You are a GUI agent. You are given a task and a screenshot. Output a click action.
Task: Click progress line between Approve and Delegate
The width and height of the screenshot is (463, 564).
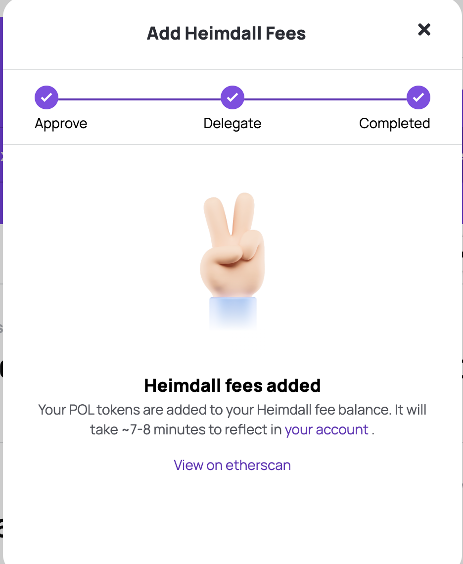tap(139, 99)
